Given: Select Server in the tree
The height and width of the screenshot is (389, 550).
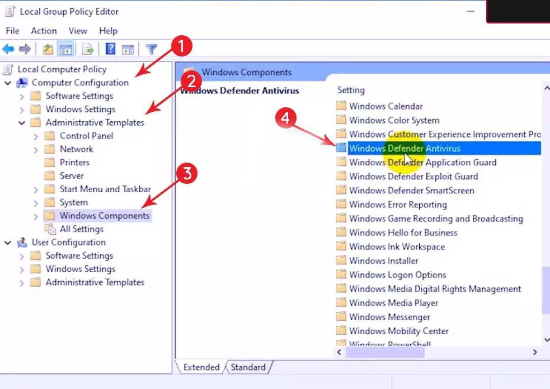Looking at the screenshot, I should [72, 175].
